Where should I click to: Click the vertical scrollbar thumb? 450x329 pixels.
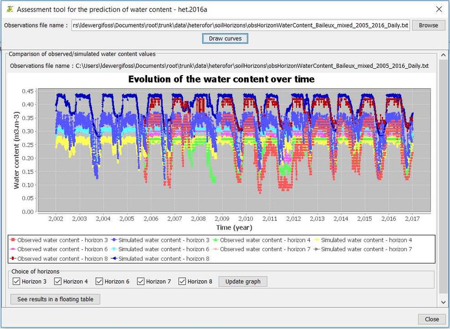(443, 177)
